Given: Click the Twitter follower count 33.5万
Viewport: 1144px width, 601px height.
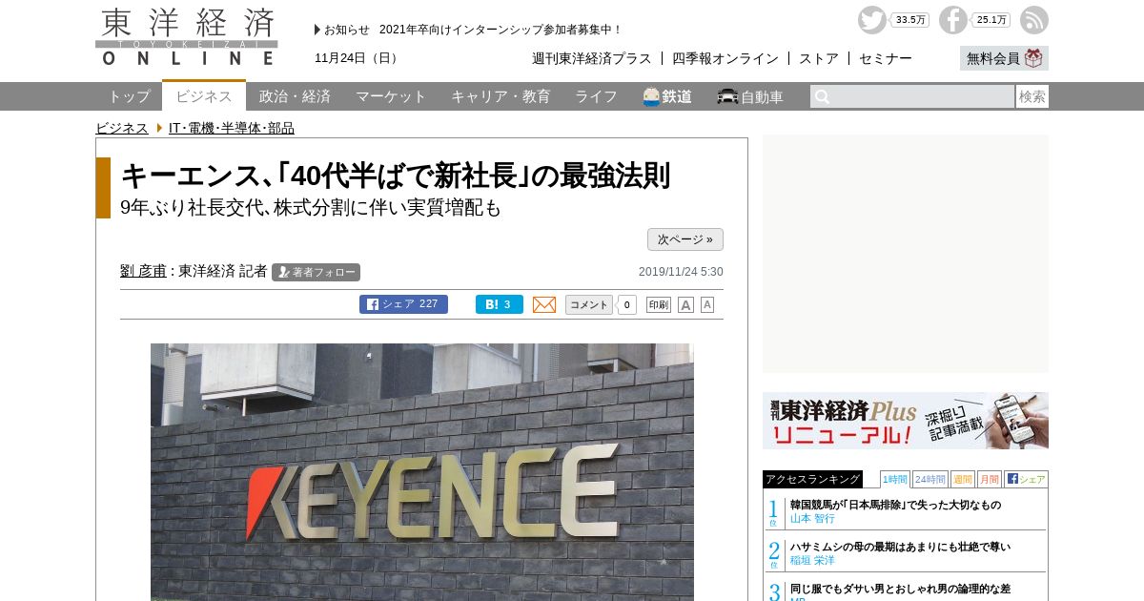Looking at the screenshot, I should pos(910,20).
